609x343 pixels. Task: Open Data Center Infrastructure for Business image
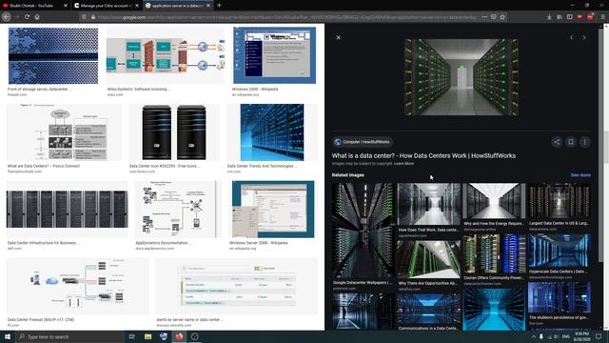(x=67, y=210)
